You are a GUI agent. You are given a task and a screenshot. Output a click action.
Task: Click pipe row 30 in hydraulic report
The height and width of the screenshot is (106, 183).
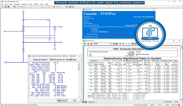(133, 67)
